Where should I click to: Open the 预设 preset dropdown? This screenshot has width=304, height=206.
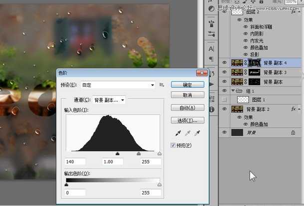coord(118,85)
